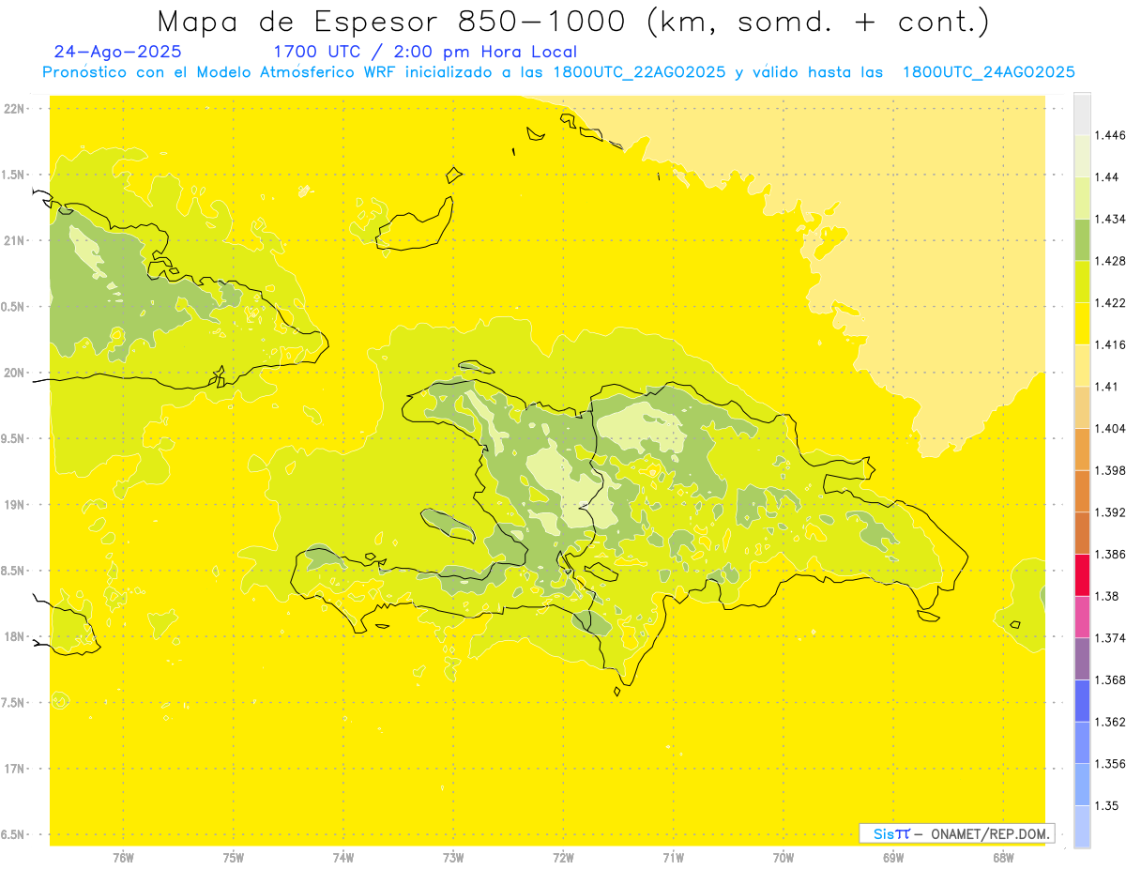Click the legend value 1.386
This screenshot has width=1126, height=870.
pos(1111,555)
